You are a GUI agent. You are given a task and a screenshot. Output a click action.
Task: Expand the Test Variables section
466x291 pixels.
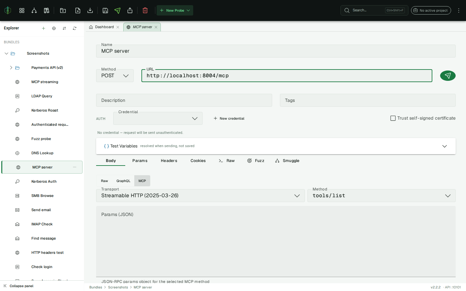click(x=276, y=146)
